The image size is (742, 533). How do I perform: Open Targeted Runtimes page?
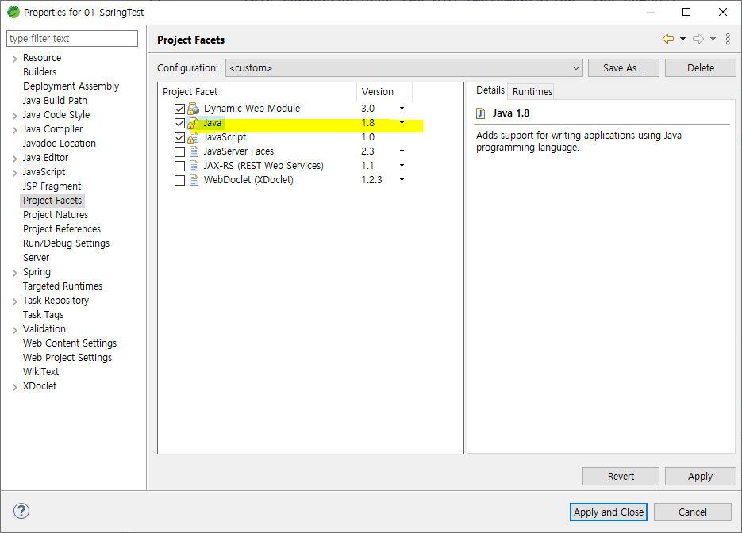[x=63, y=286]
